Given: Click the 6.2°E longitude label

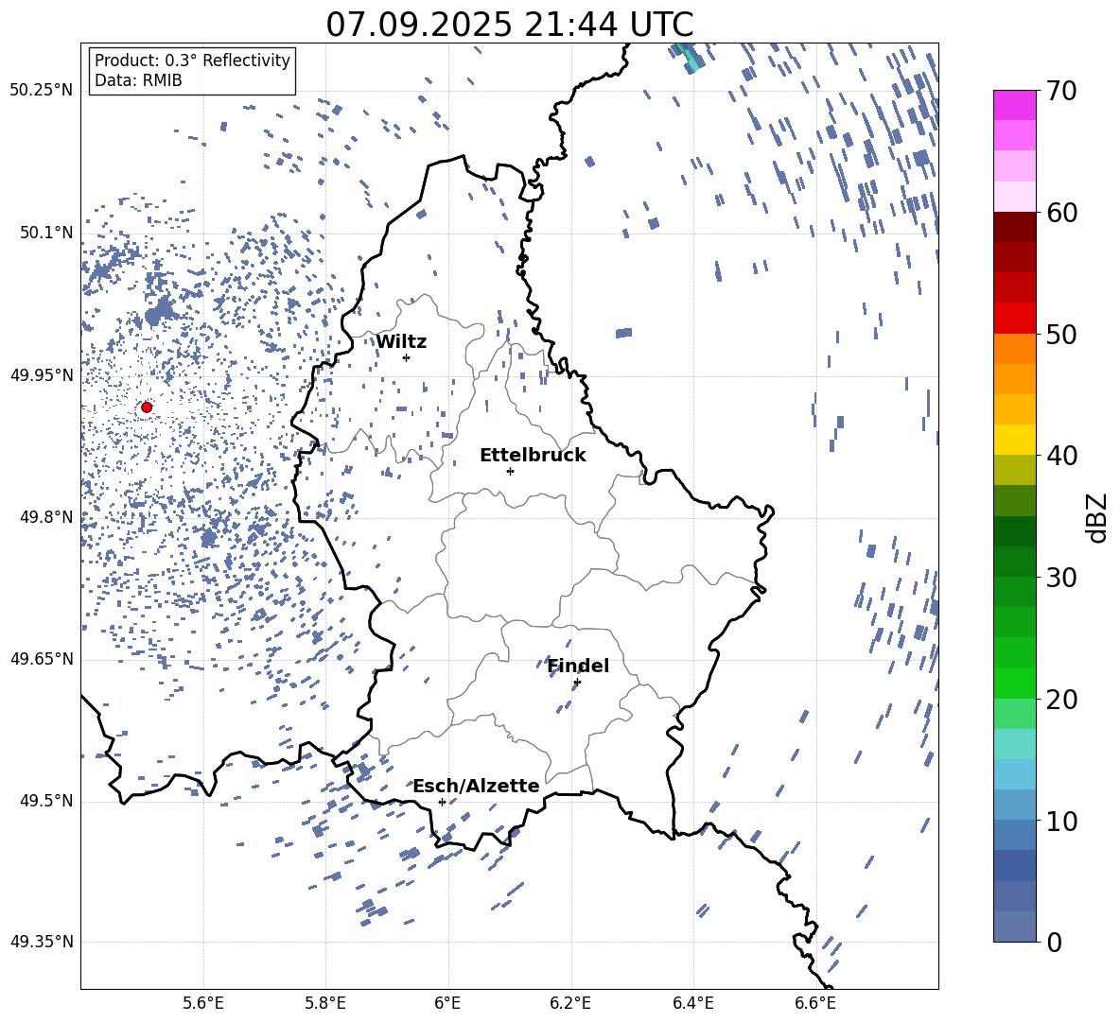Looking at the screenshot, I should coord(570,1003).
